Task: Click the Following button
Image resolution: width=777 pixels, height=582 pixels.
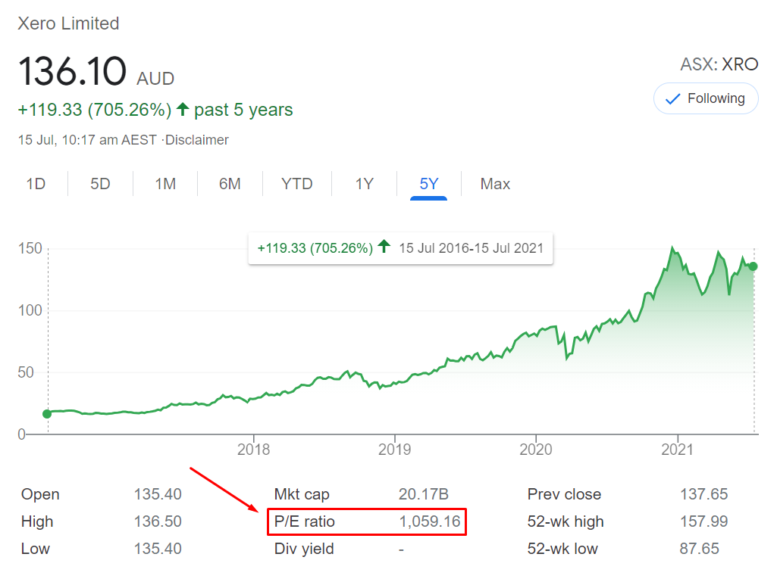Action: (x=706, y=98)
